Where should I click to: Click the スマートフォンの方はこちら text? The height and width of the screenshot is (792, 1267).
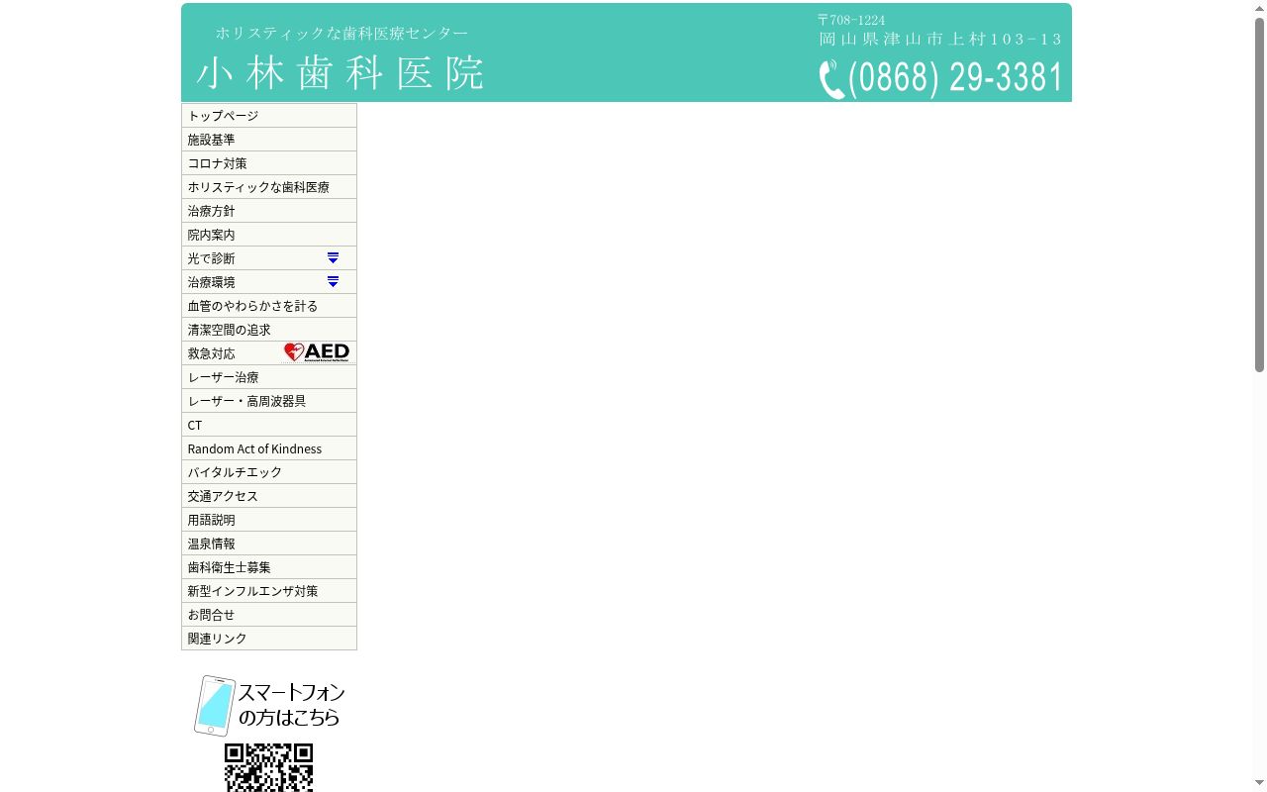(291, 704)
